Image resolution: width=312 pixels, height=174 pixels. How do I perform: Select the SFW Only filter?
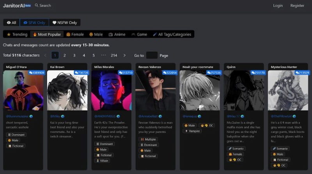34,23
